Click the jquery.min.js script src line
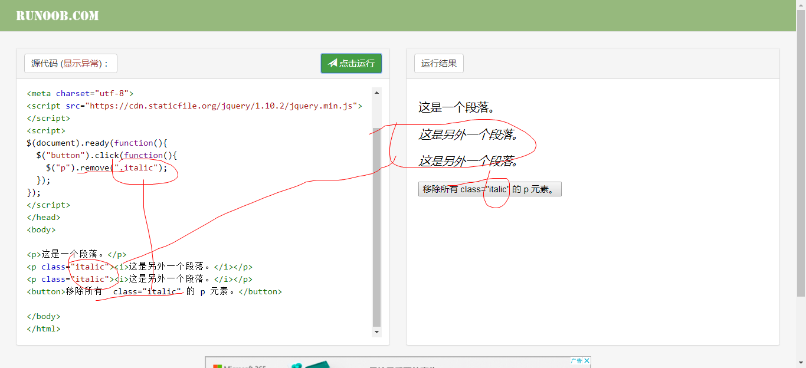 194,106
